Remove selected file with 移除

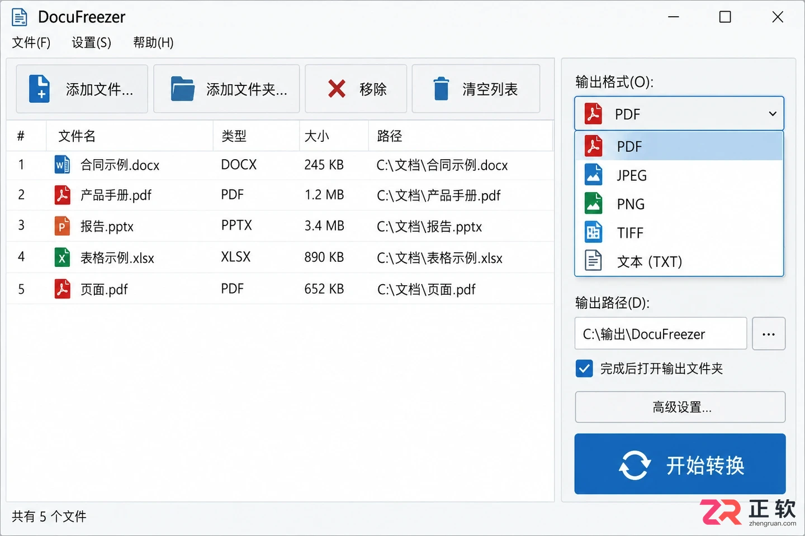tap(356, 89)
